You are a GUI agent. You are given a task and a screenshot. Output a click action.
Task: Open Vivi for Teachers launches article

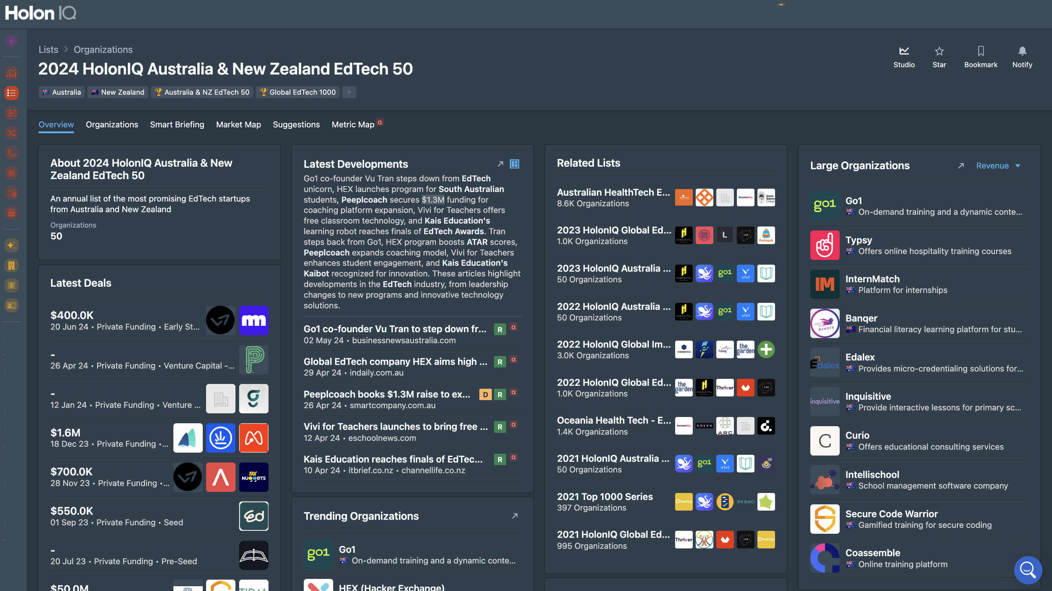tap(396, 427)
